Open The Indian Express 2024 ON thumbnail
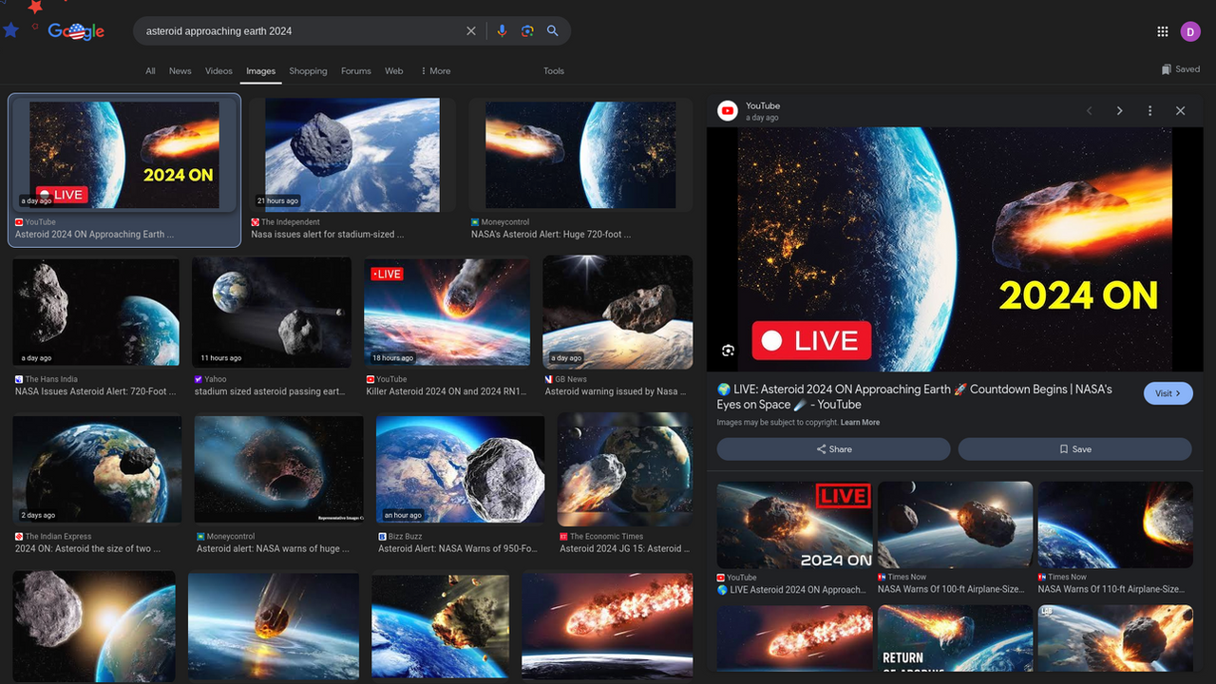Viewport: 1216px width, 684px height. tap(97, 469)
